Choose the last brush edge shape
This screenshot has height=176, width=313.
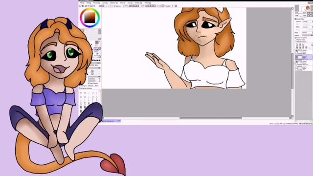[99, 60]
